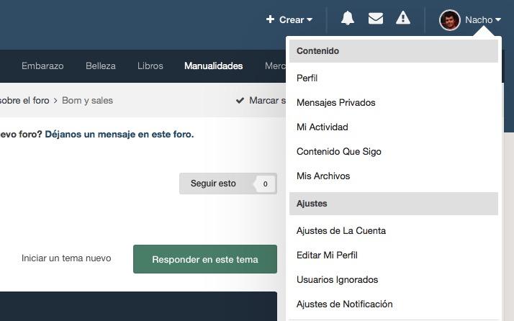The image size is (514, 321).
Task: Select Perfil from user menu
Action: [x=393, y=78]
